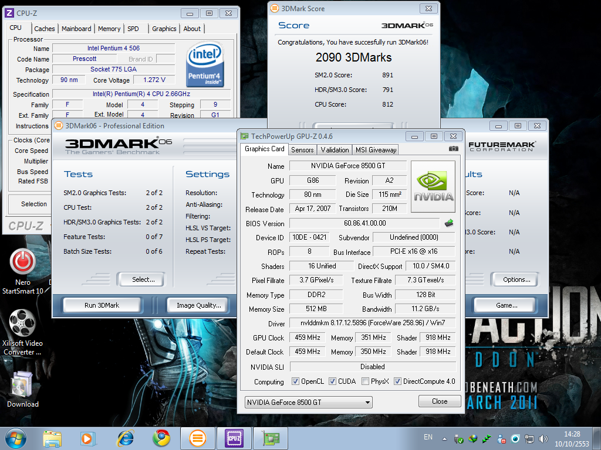The width and height of the screenshot is (601, 450).
Task: Switch to the Mainboard tab in CPU-Z
Action: pyautogui.click(x=76, y=29)
